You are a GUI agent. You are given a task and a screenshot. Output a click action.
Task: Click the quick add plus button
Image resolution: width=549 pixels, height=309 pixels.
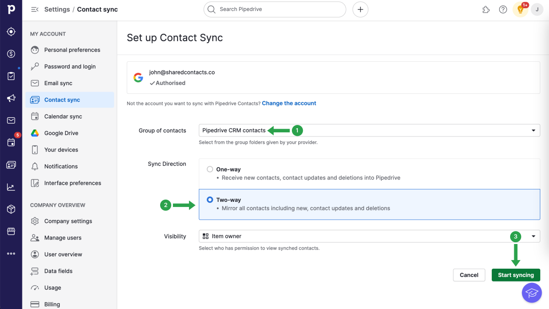[361, 9]
